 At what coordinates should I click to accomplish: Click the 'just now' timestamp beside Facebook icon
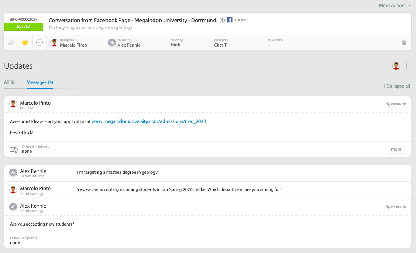(x=241, y=20)
